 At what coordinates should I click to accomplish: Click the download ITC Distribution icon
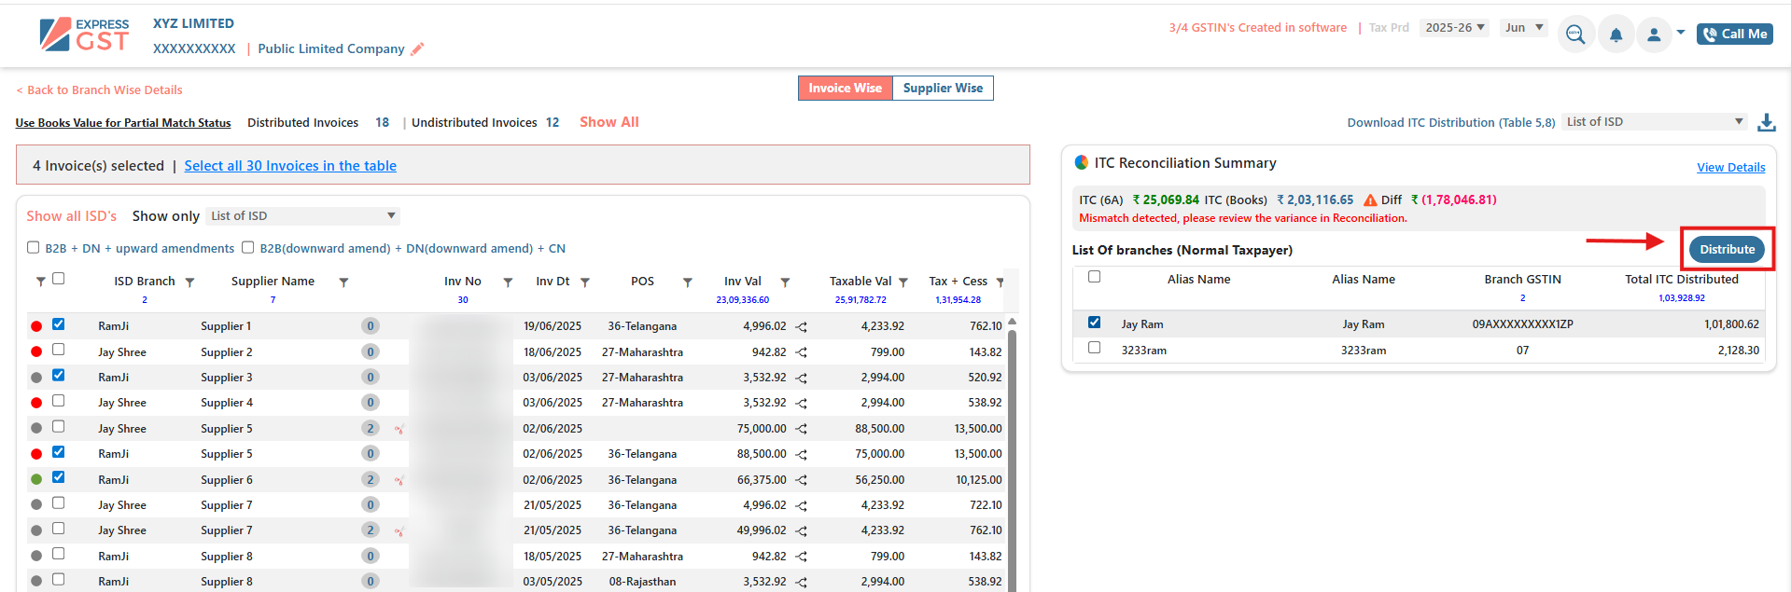[1766, 122]
